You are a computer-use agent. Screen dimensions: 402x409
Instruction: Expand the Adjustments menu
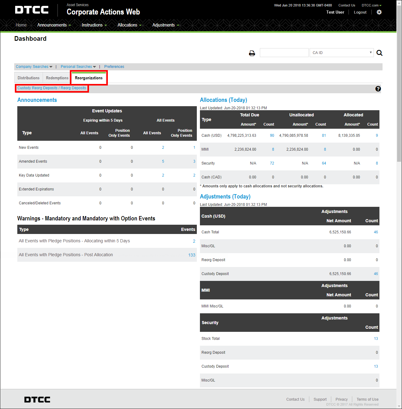tap(165, 25)
